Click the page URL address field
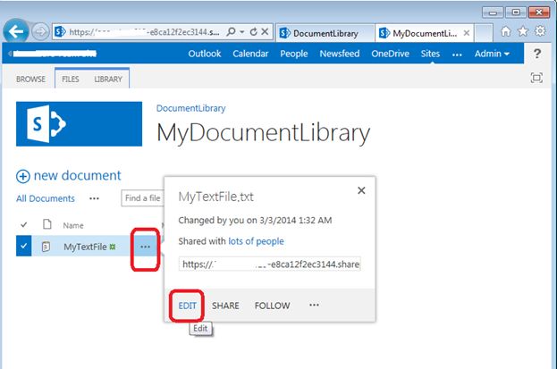The height and width of the screenshot is (369, 557). [x=144, y=32]
